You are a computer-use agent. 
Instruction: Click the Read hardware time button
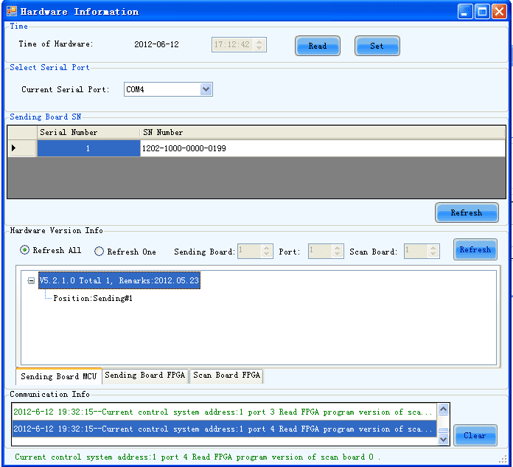[x=318, y=46]
